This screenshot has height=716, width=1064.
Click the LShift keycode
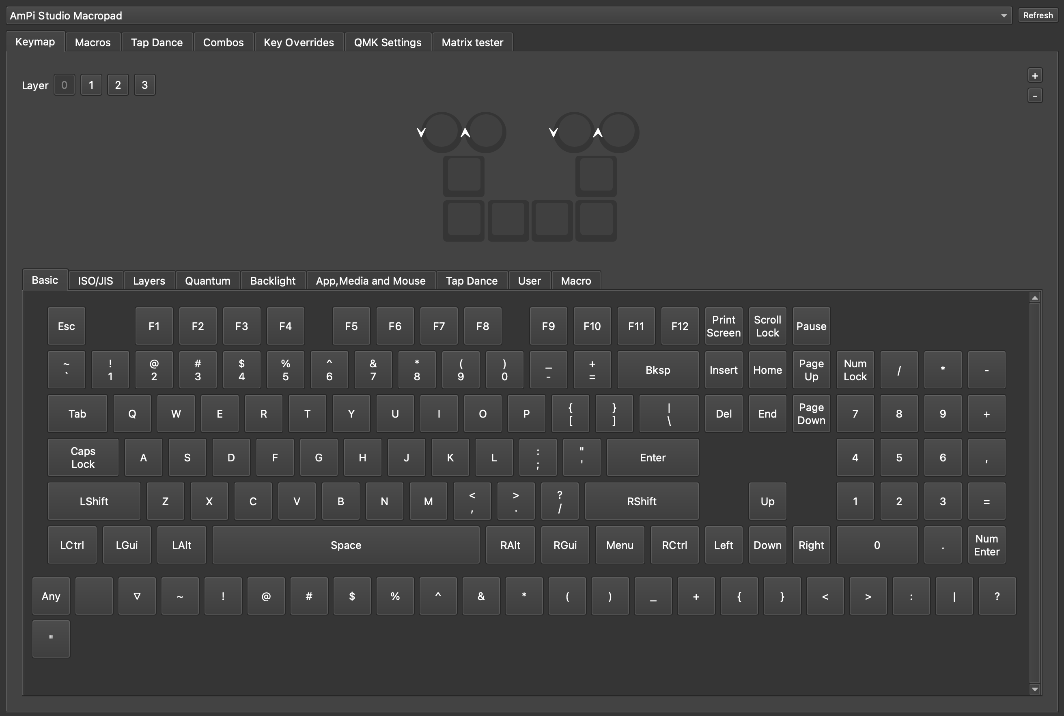(94, 502)
